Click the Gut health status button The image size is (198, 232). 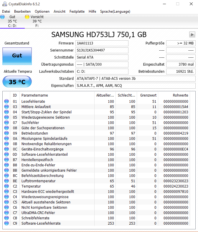(17, 56)
